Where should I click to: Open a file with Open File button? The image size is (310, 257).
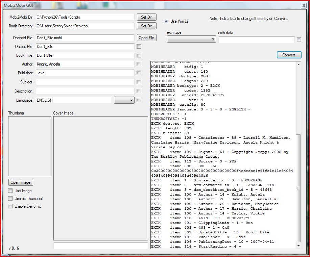[146, 38]
